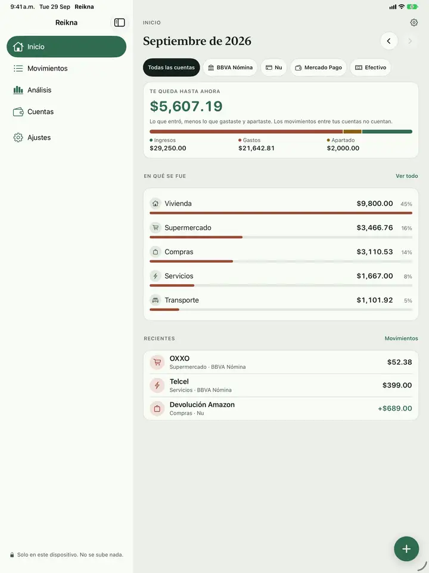Click the status bar time 9:41 a.m.

(23, 7)
